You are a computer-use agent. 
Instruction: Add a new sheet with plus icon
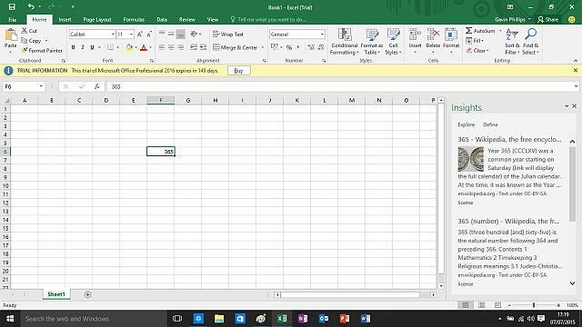tap(87, 294)
